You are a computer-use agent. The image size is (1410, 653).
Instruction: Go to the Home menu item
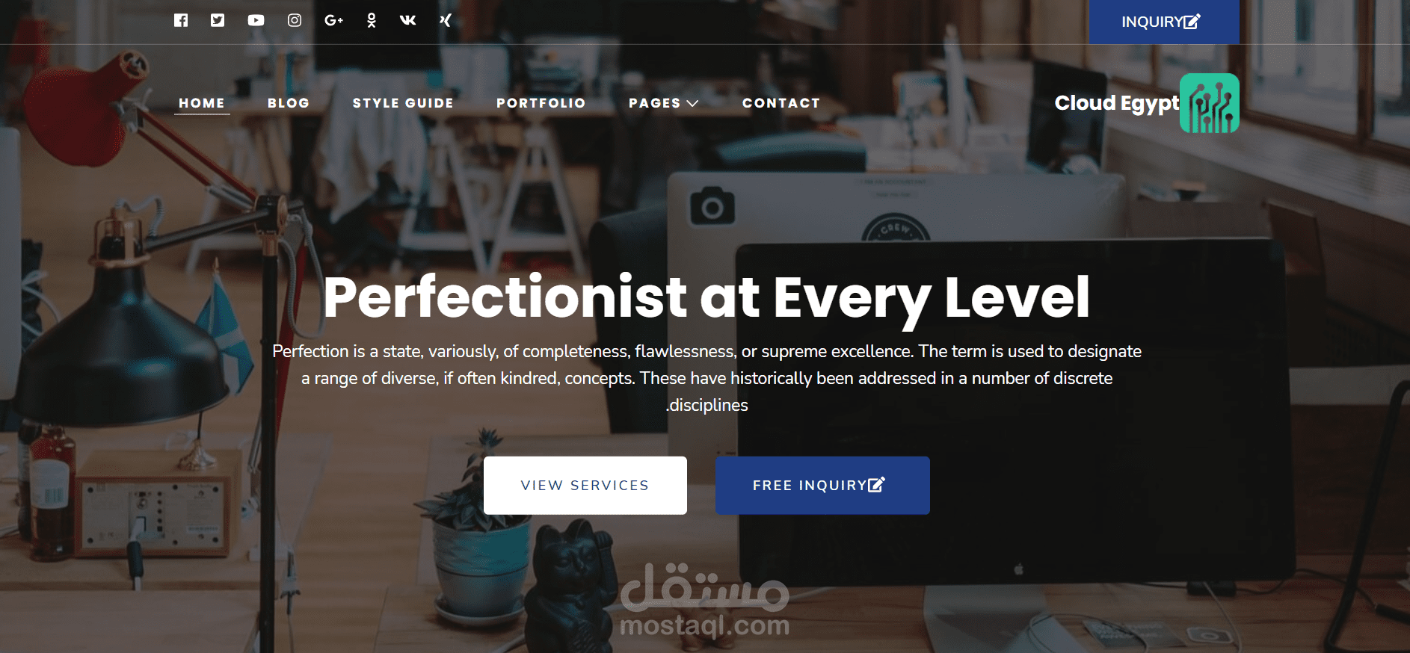[x=202, y=103]
